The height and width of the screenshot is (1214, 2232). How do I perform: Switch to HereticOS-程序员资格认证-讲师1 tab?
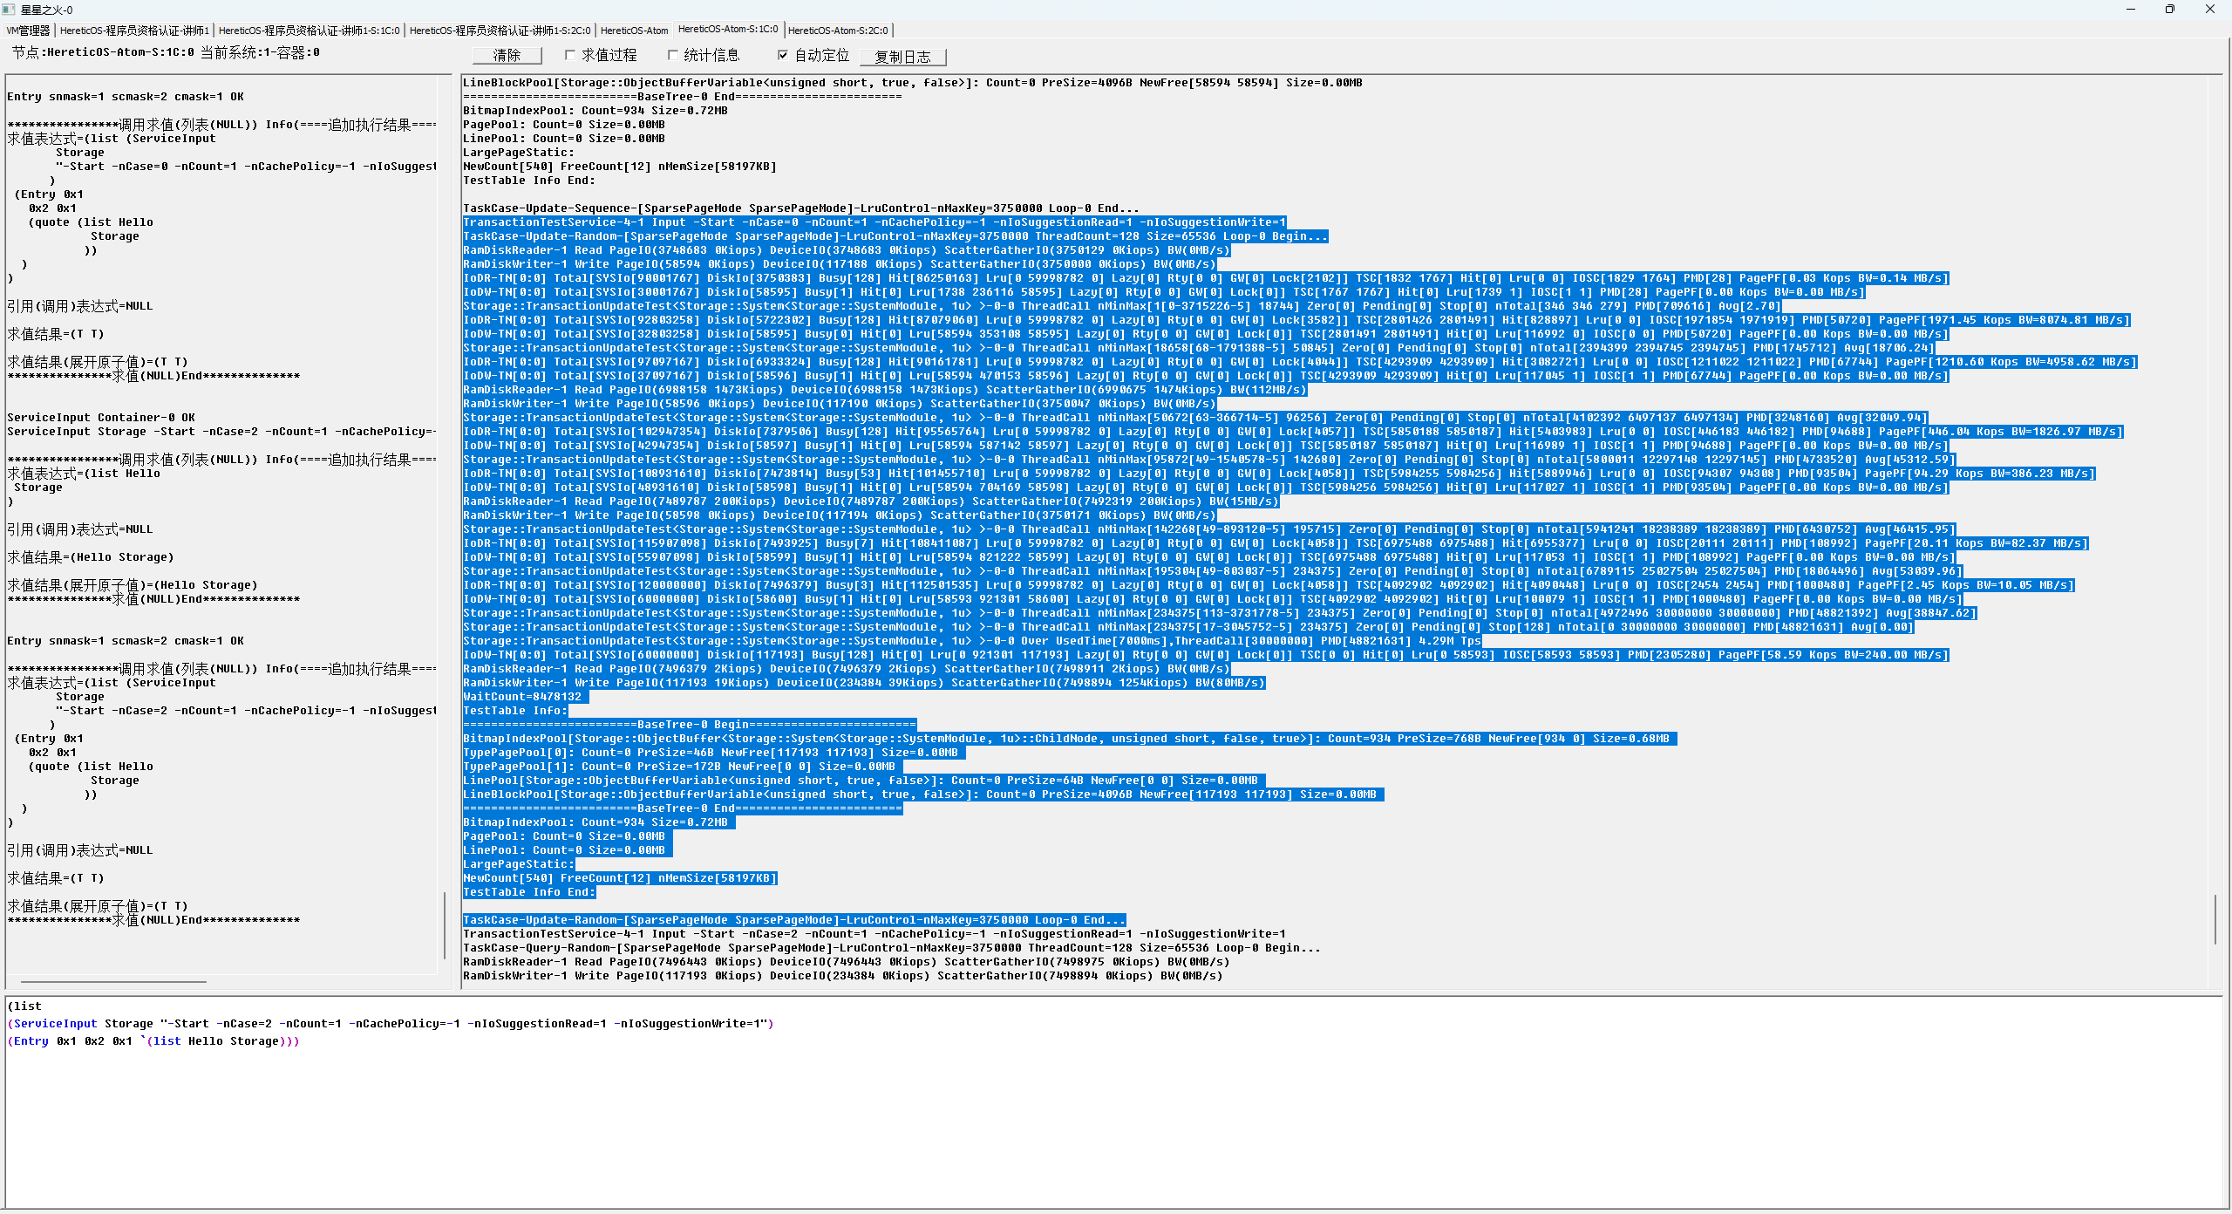pos(134,31)
